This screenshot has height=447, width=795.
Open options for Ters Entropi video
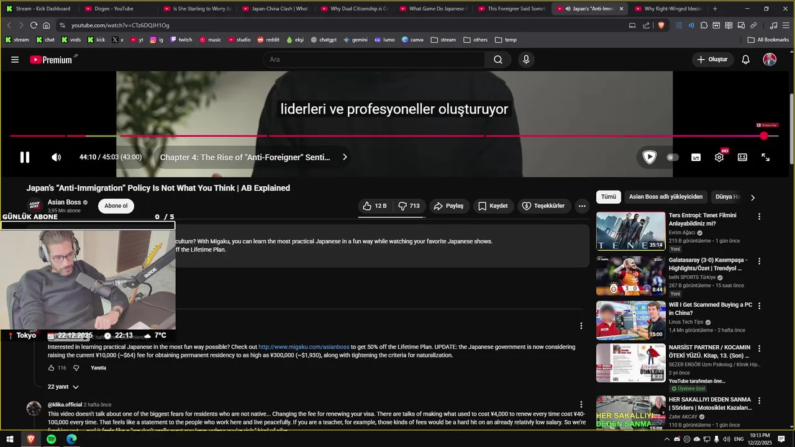(759, 217)
